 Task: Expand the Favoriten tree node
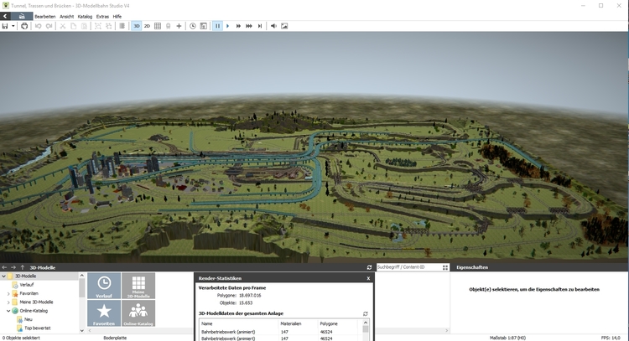click(8, 294)
